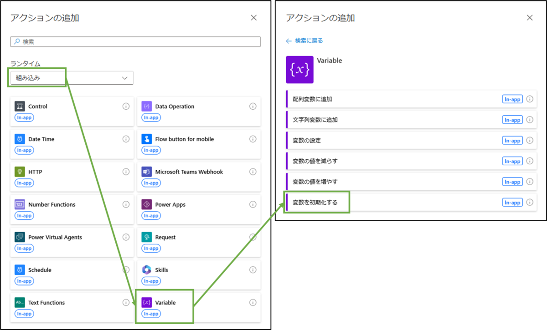
Task: Click the Power Virtual Agents label
Action: point(55,238)
